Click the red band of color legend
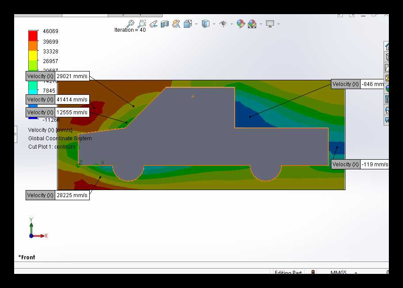The height and width of the screenshot is (288, 403). [x=33, y=36]
